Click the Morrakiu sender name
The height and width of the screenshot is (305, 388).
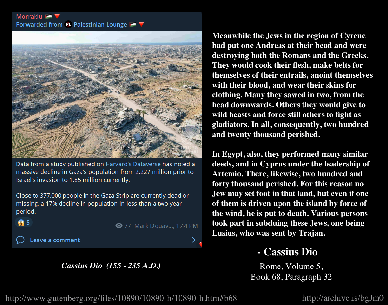29,16
